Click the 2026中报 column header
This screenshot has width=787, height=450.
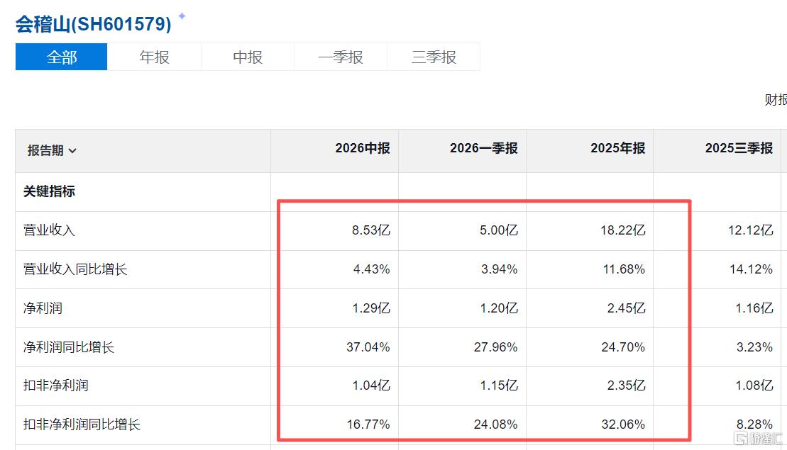(x=363, y=148)
